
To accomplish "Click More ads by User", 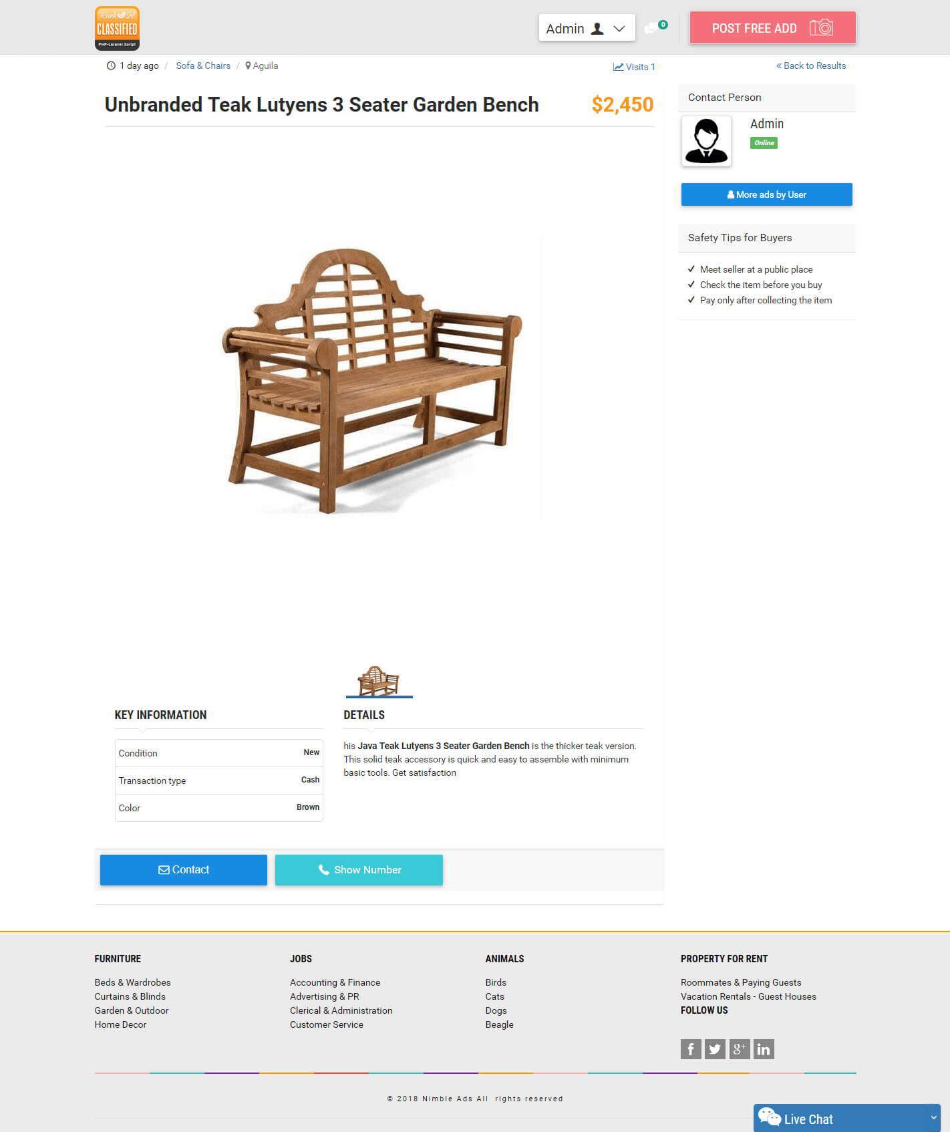I will pos(767,194).
